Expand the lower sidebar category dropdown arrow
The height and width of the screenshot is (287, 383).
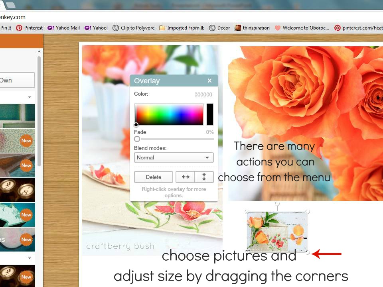coord(30,258)
